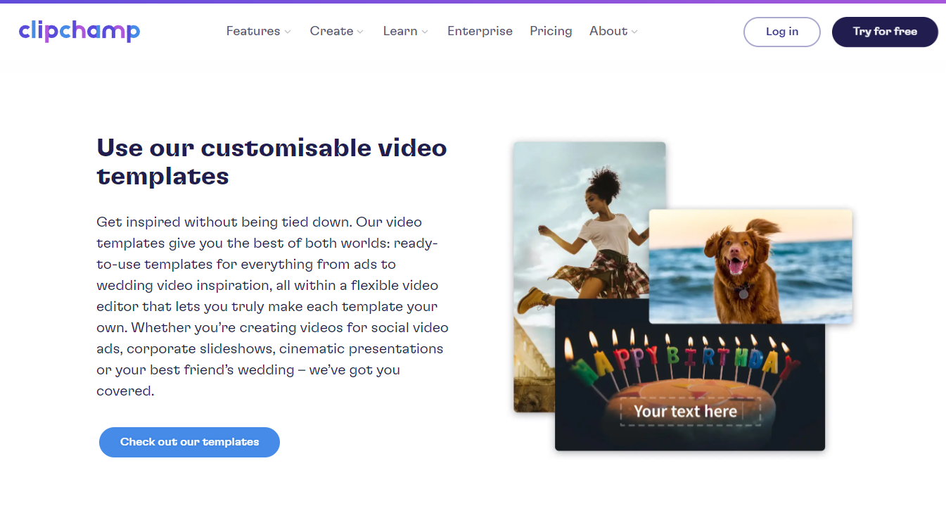Open the Features menu
This screenshot has height=506, width=946.
pos(253,31)
